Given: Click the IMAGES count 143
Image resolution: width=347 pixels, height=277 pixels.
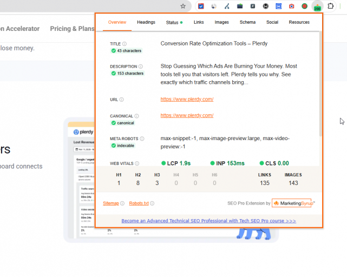Looking at the screenshot, I should 293,183.
